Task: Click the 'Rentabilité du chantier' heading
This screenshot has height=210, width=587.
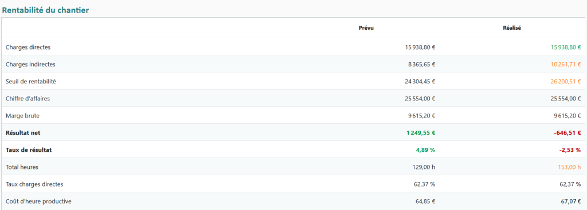Action: coord(46,10)
